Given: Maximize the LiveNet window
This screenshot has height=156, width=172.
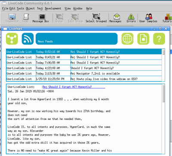Looking at the screenshot, I should [x=160, y=29].
